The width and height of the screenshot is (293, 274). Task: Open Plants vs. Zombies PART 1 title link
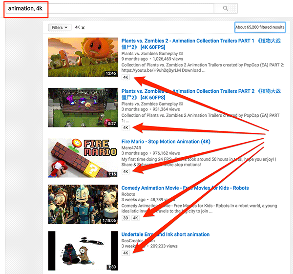tap(188, 41)
